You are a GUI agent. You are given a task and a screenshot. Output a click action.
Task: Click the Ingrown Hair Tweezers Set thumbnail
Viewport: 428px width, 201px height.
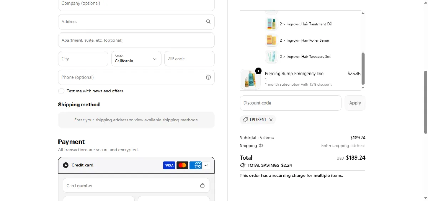(272, 57)
